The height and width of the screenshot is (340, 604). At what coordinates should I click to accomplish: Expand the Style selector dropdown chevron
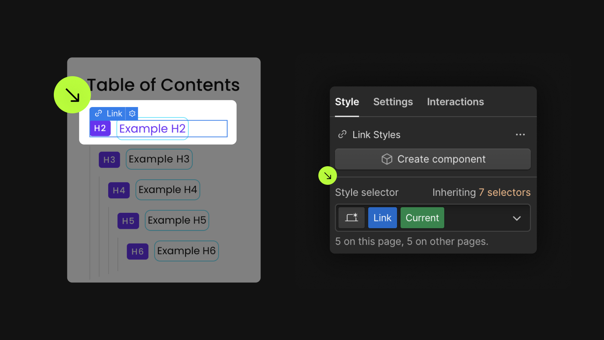point(517,218)
